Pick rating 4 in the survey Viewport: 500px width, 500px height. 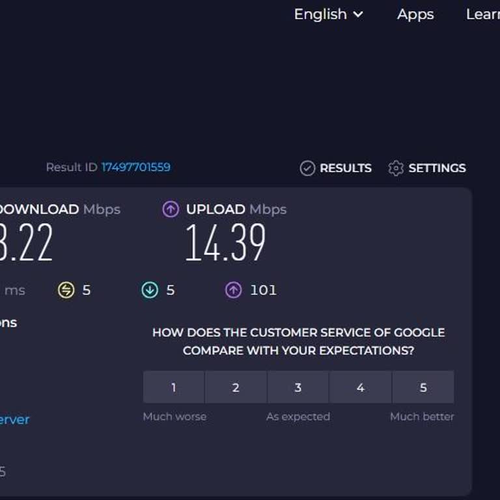point(360,387)
